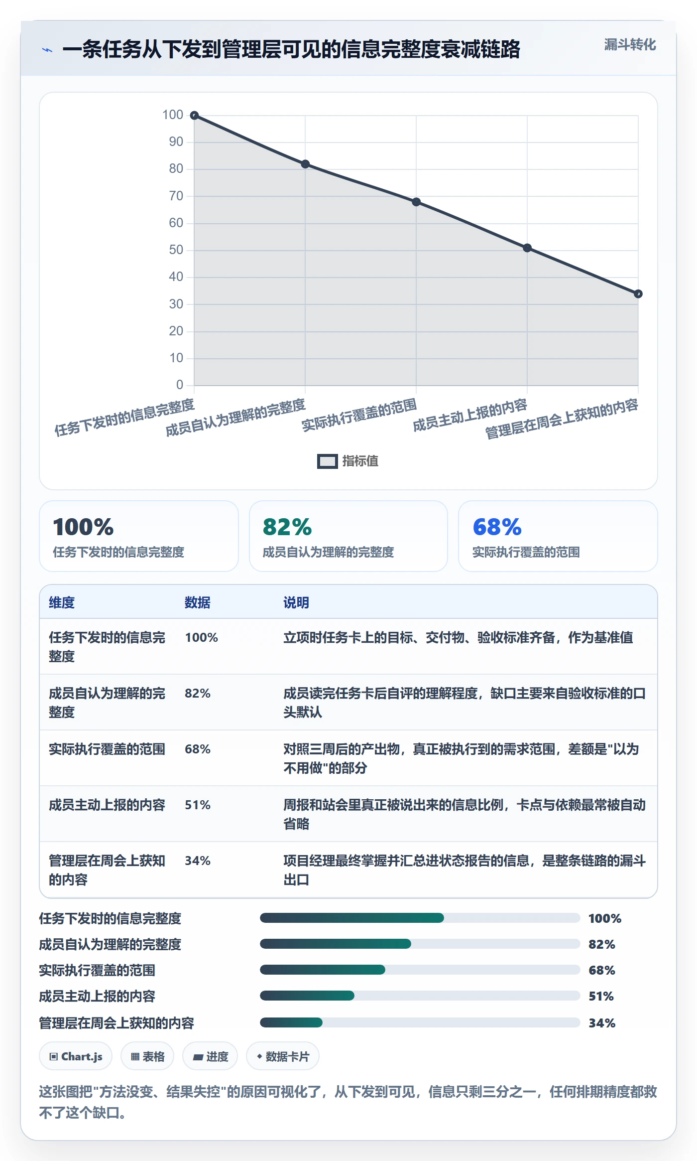Click the description starting 周报和站会里
Screen dimensions: 697x1161
[465, 814]
